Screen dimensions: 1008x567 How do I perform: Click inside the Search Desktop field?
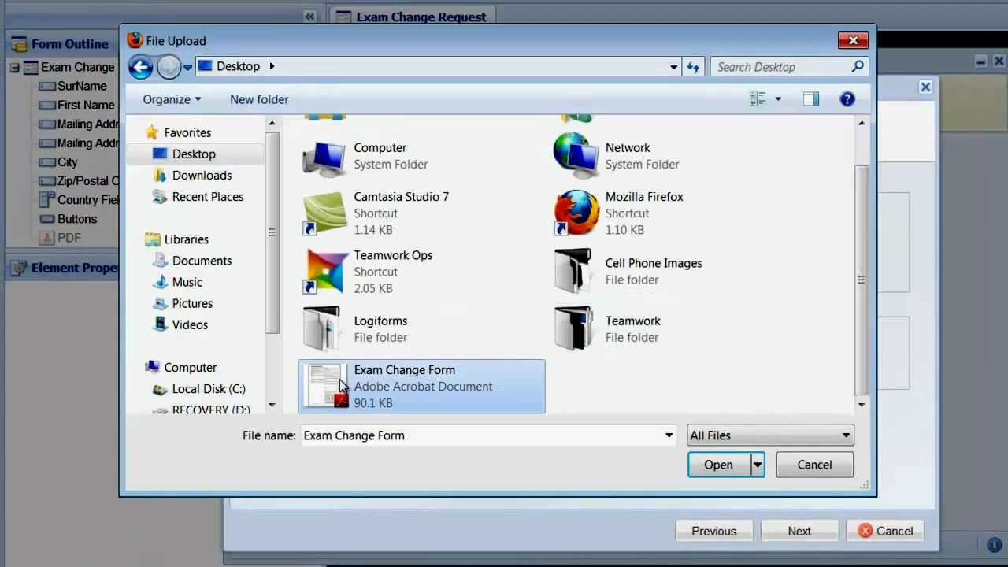tap(791, 67)
